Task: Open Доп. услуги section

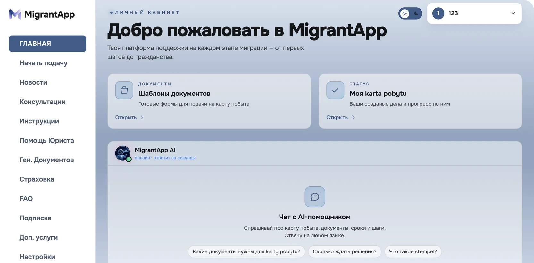Action: (38, 237)
